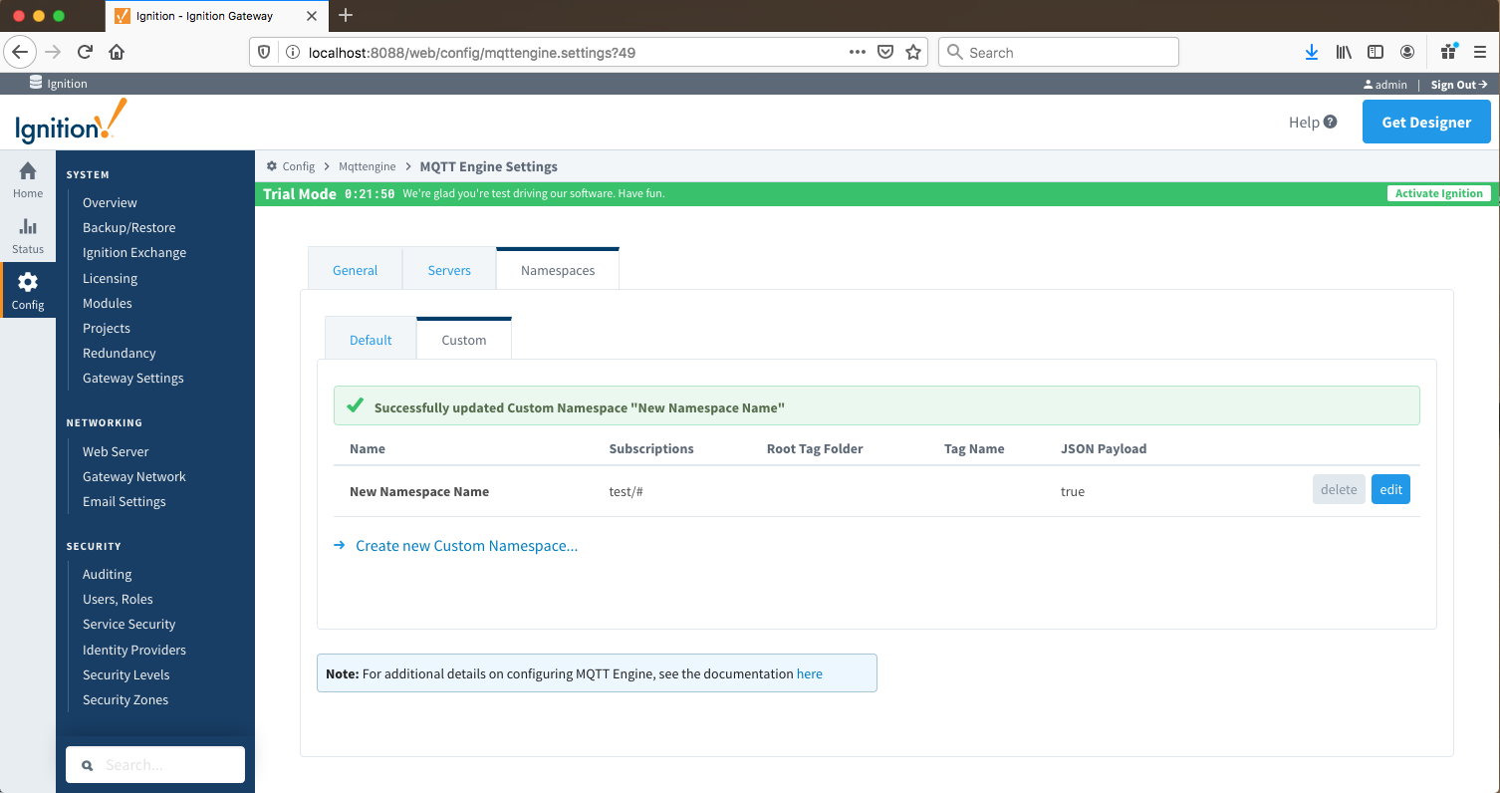The image size is (1500, 793).
Task: Click the Get Designer button
Action: point(1426,122)
